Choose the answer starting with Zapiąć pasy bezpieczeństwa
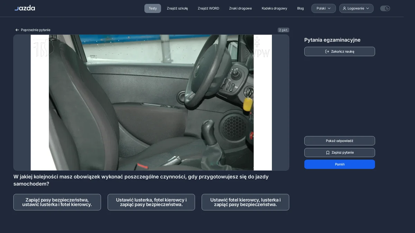 tap(57, 202)
